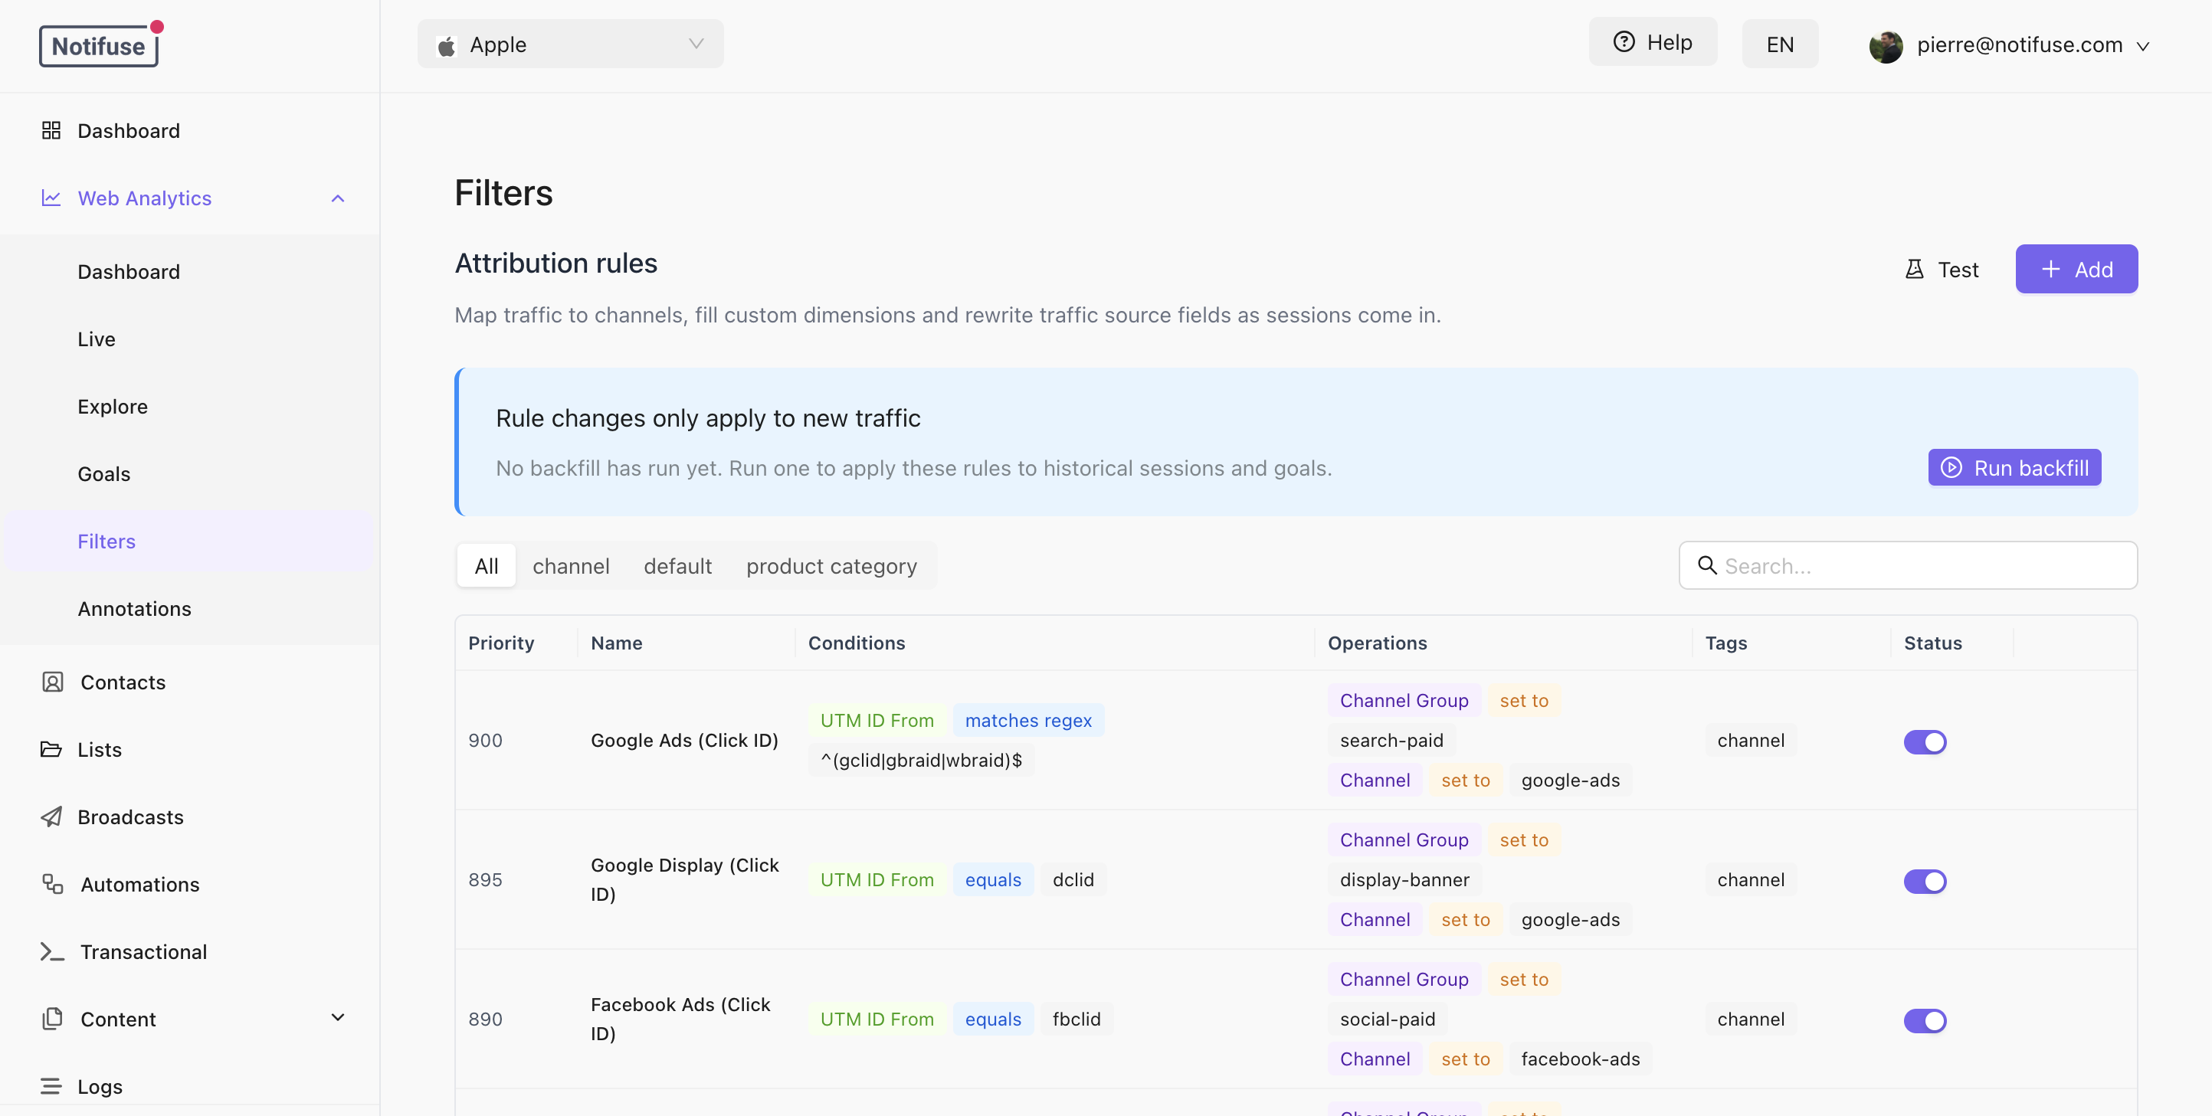
Task: Collapse the Web Analytics section chevron
Action: tap(337, 198)
